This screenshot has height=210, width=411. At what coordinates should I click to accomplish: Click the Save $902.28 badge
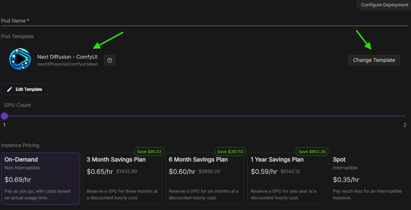point(312,152)
